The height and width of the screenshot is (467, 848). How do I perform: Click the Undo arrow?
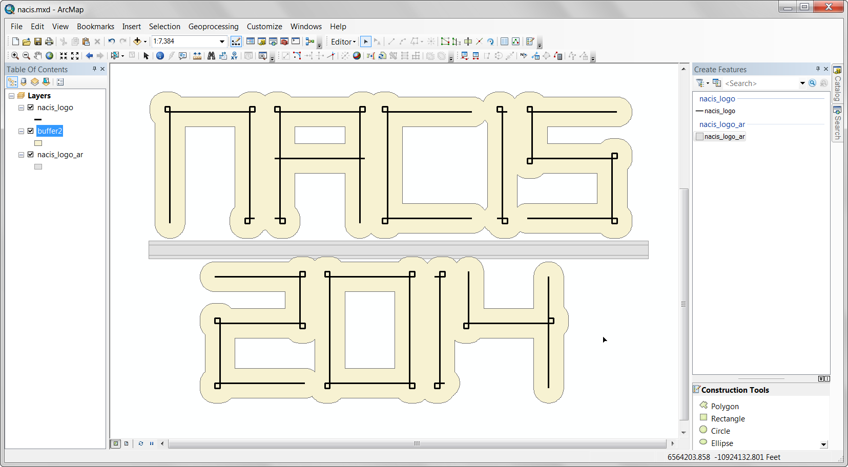coord(111,41)
